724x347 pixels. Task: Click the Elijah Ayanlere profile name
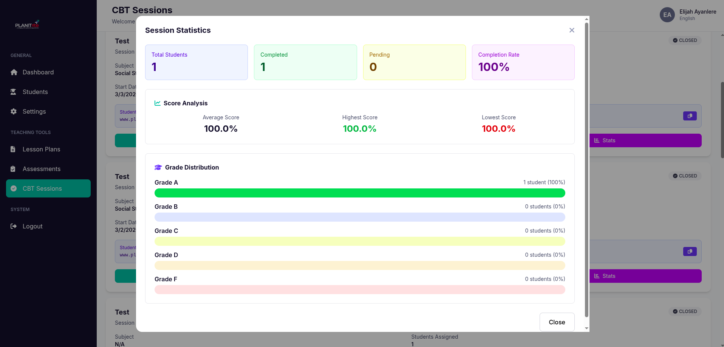698,12
